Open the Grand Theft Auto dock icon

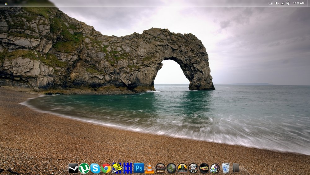(x=193, y=168)
